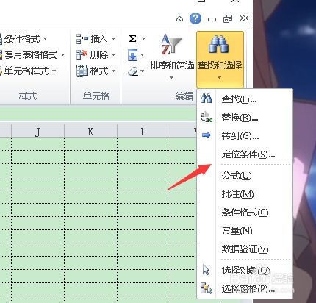Select column K header
Image resolution: width=316 pixels, height=303 pixels.
click(x=90, y=132)
